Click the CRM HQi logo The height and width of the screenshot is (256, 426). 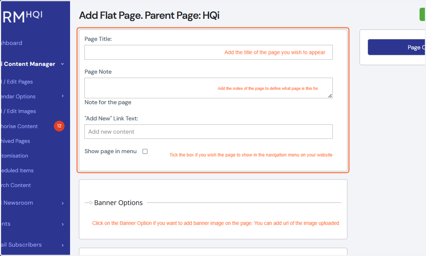pyautogui.click(x=22, y=17)
